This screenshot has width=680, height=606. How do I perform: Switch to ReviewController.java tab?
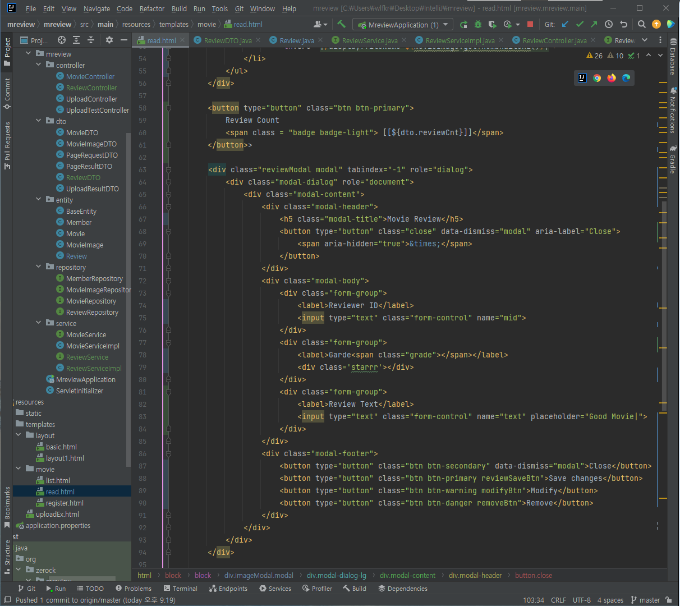tap(554, 40)
